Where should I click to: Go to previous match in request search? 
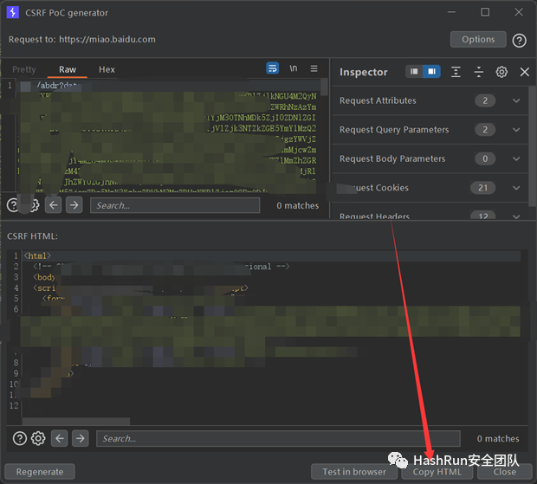pyautogui.click(x=54, y=205)
